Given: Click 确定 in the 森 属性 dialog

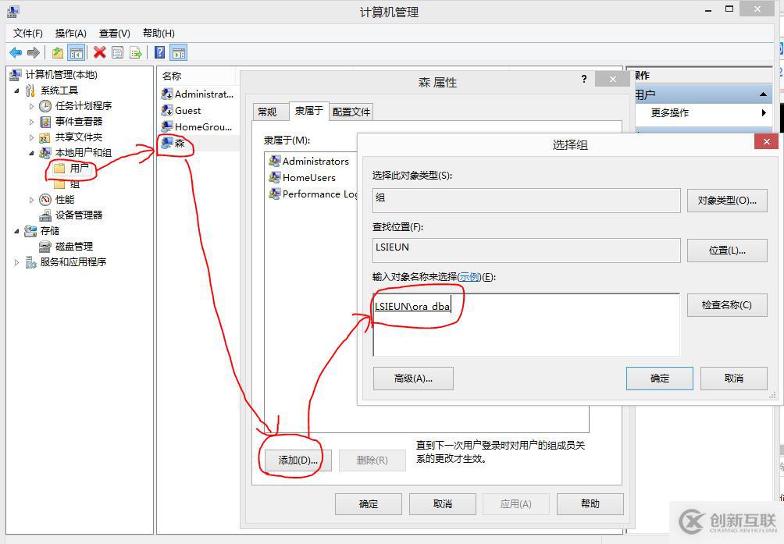Looking at the screenshot, I should pyautogui.click(x=369, y=504).
